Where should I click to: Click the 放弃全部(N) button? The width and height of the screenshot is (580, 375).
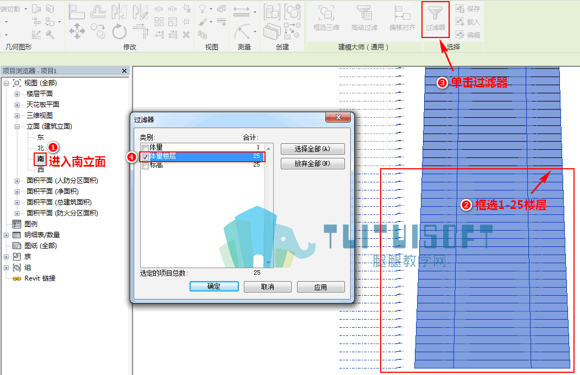(313, 164)
